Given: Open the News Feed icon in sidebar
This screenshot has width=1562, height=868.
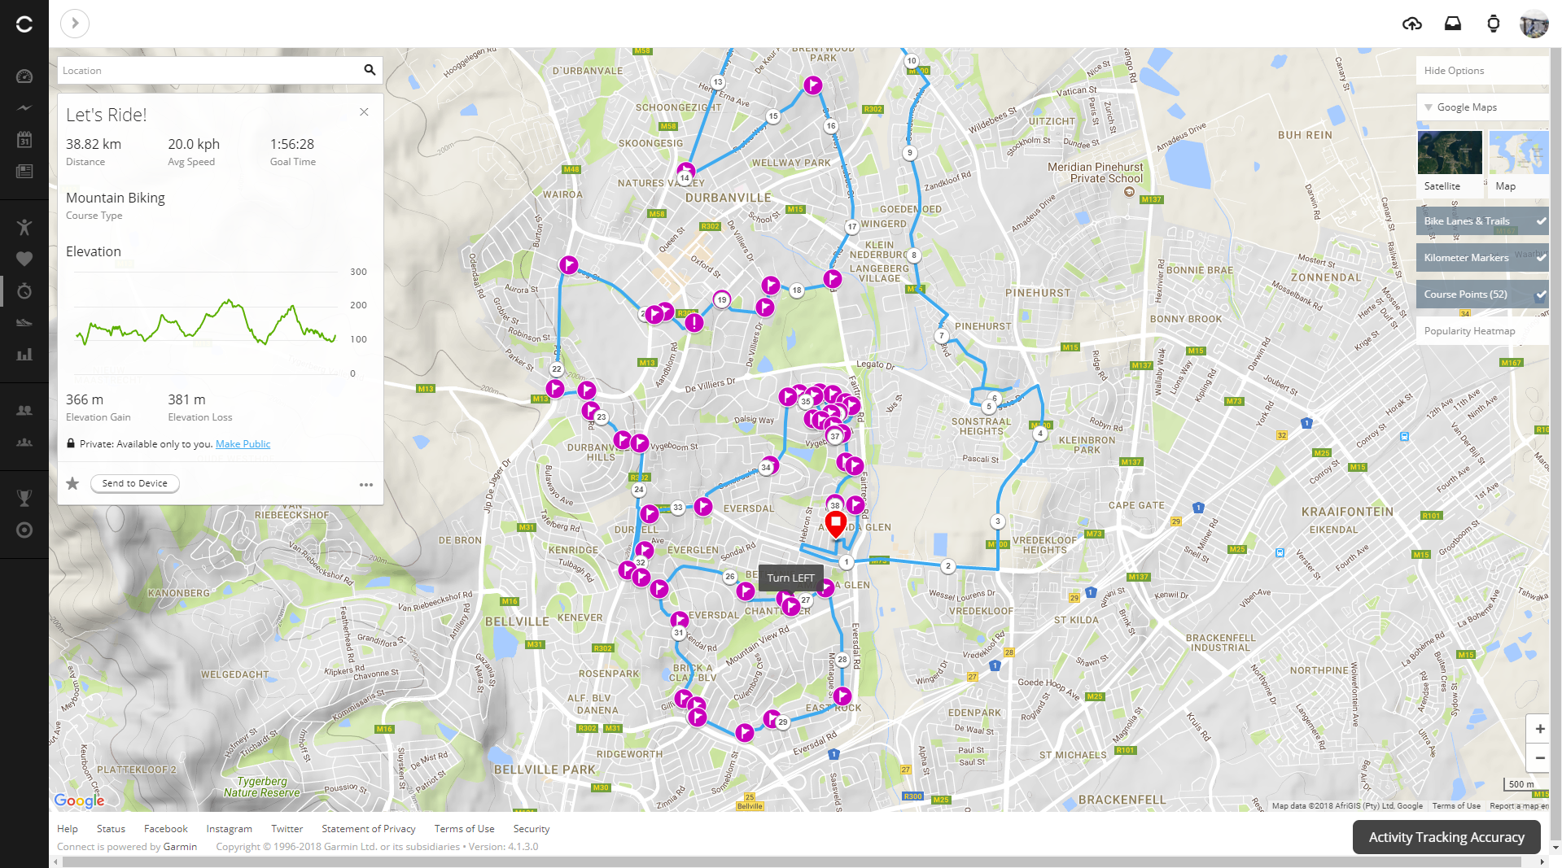Looking at the screenshot, I should (x=24, y=171).
